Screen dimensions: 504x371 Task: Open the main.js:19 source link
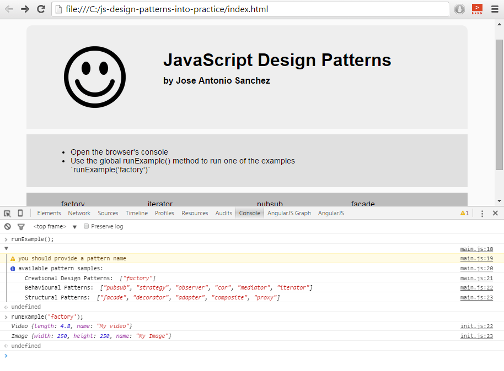pos(476,258)
